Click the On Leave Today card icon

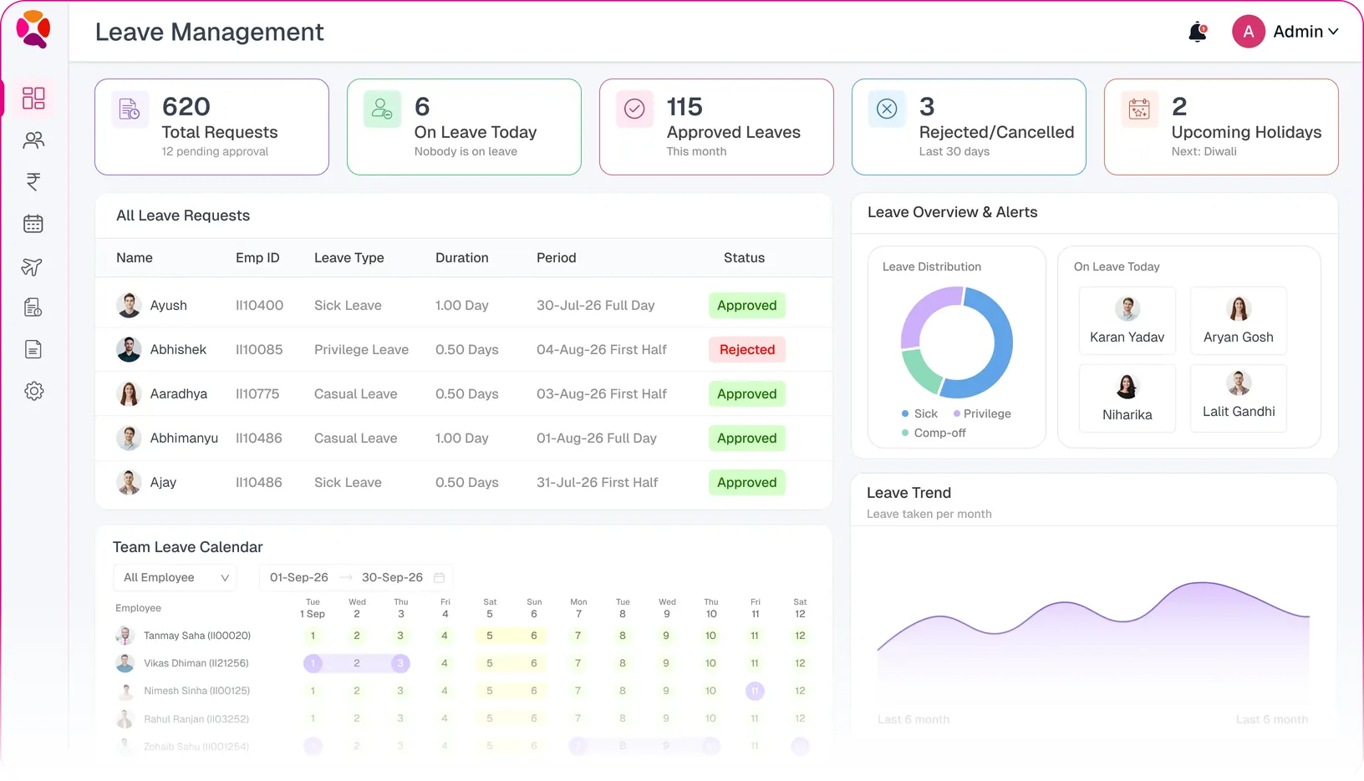point(382,109)
